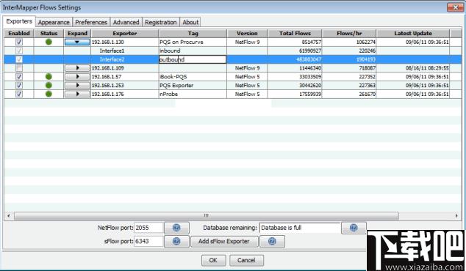466x271 pixels.
Task: Click the help icon beside NetFlow port
Action: pyautogui.click(x=176, y=228)
